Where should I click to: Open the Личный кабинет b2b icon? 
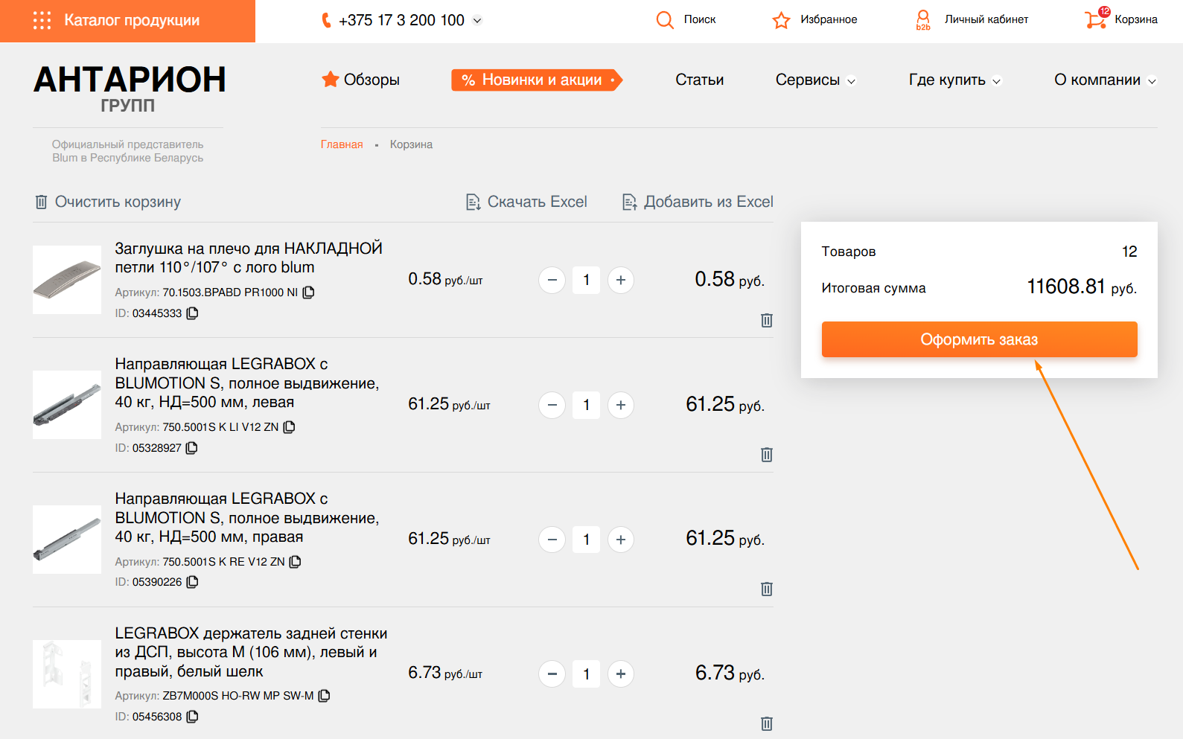point(923,20)
